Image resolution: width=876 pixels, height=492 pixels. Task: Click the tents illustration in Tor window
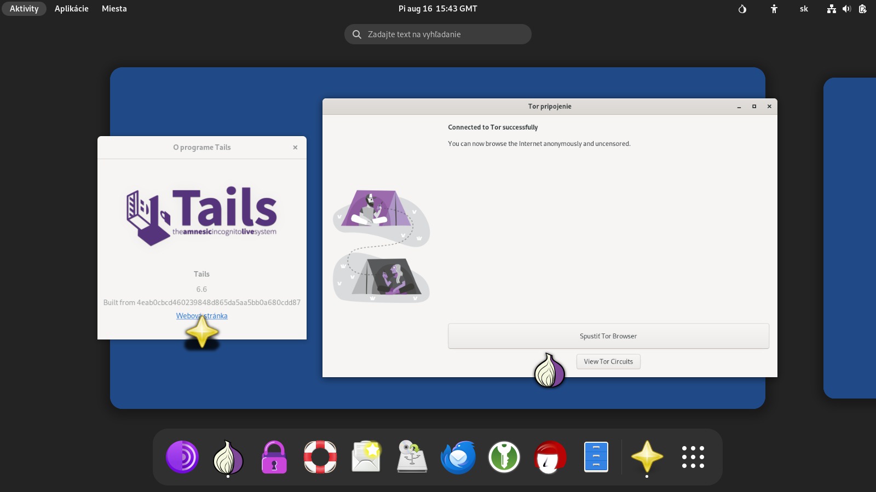click(x=382, y=246)
